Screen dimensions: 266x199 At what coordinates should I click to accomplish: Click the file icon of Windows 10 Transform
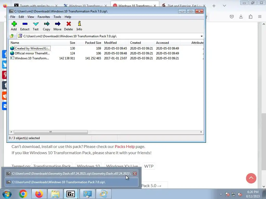(x=12, y=58)
